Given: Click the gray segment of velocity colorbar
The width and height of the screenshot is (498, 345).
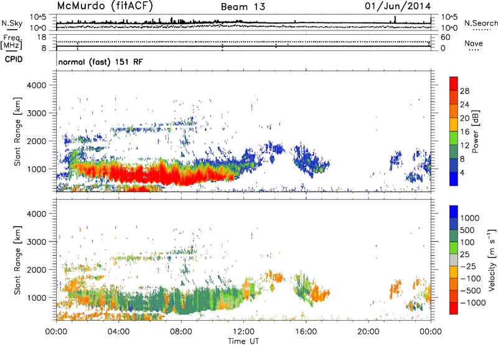Looking at the screenshot, I should click(x=454, y=260).
